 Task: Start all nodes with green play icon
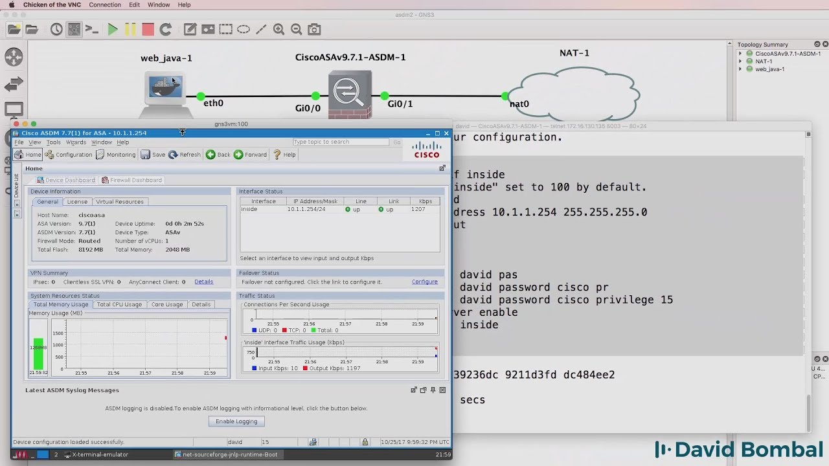pyautogui.click(x=113, y=29)
